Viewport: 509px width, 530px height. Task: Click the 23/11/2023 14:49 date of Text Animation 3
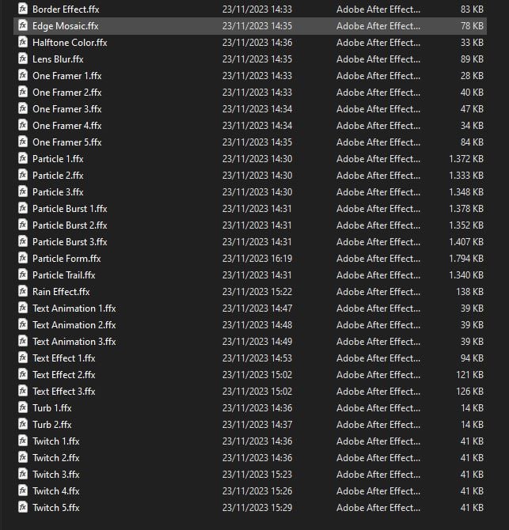[257, 342]
